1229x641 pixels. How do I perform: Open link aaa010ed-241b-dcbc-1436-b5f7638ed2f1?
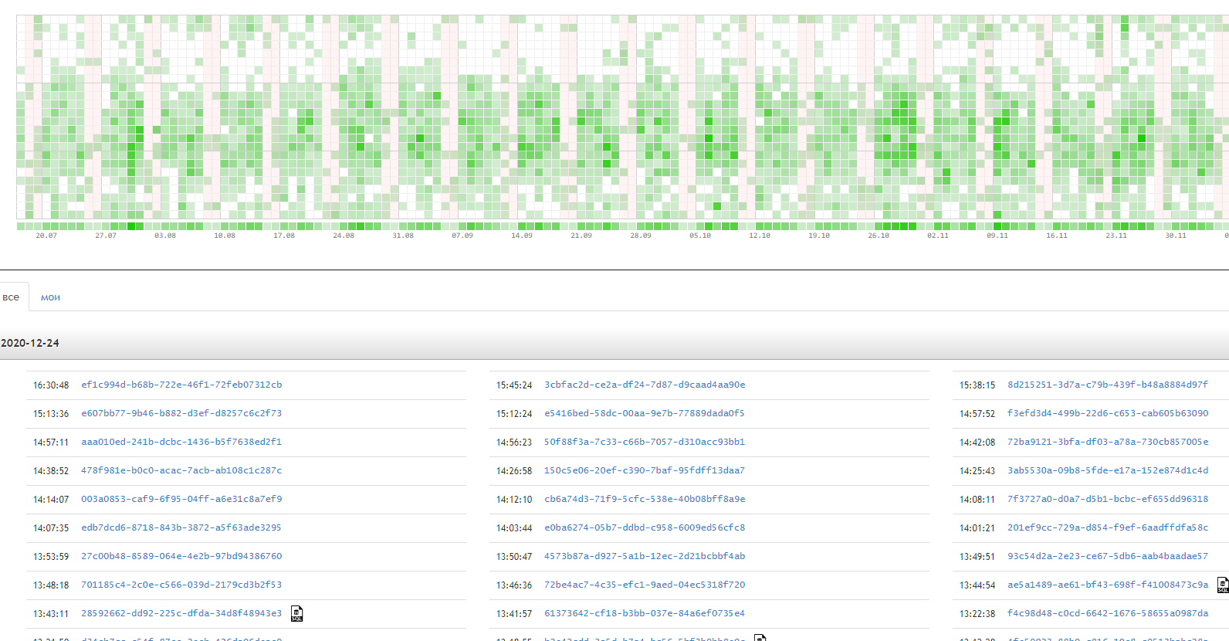[x=181, y=442]
